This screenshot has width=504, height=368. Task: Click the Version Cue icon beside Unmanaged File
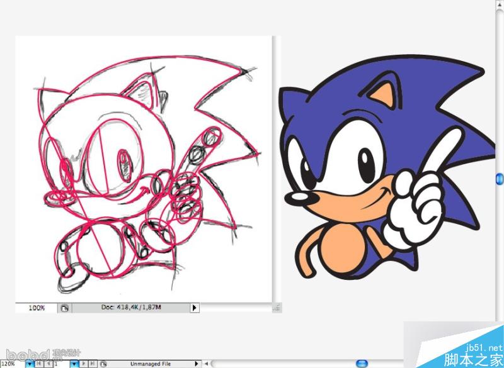point(103,364)
